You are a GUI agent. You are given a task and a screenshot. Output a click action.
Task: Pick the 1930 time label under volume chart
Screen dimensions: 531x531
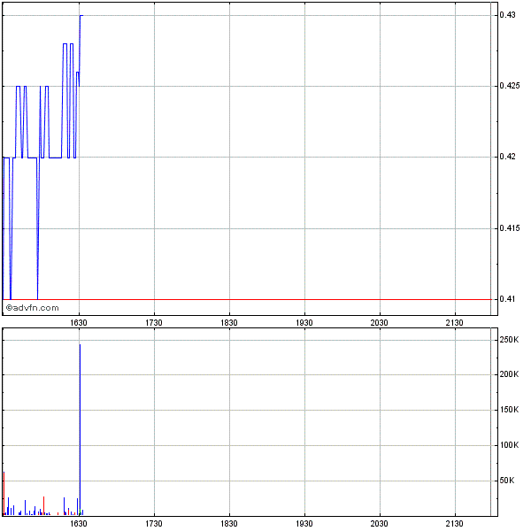304,524
